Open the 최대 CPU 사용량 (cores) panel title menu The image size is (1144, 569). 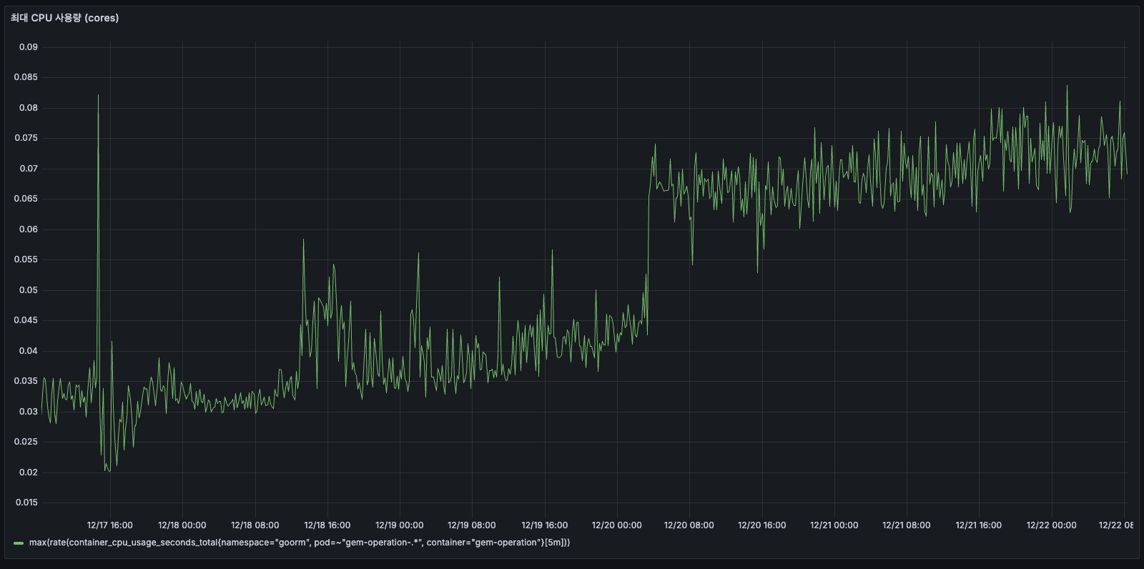(64, 18)
